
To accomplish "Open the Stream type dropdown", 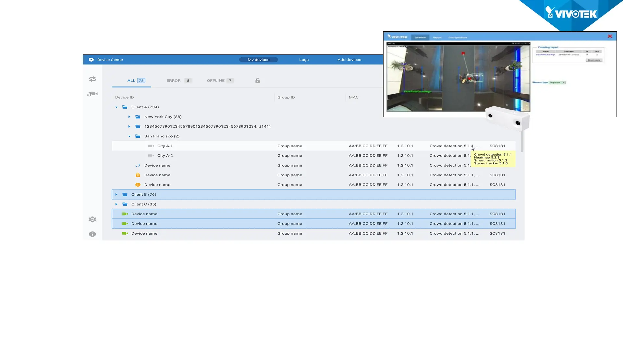I will tap(558, 83).
